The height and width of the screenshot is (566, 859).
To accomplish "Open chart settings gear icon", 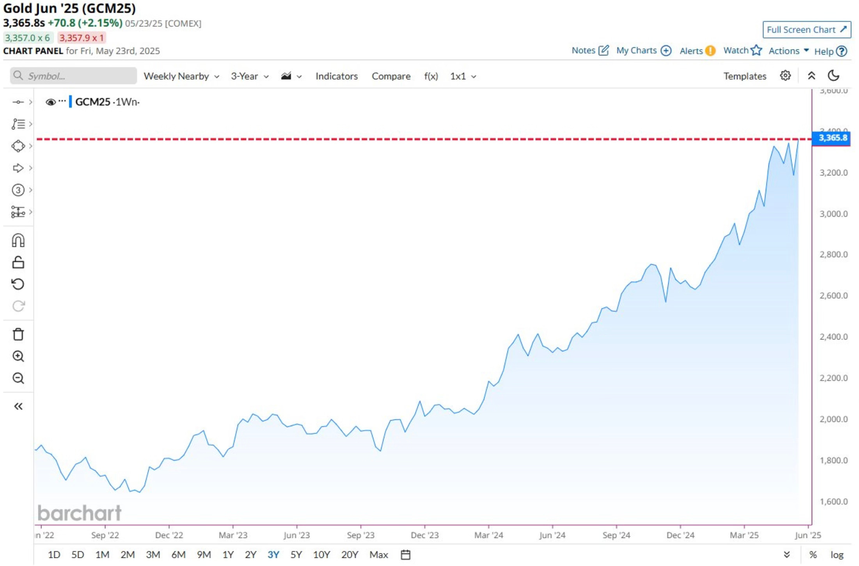I will [x=785, y=76].
